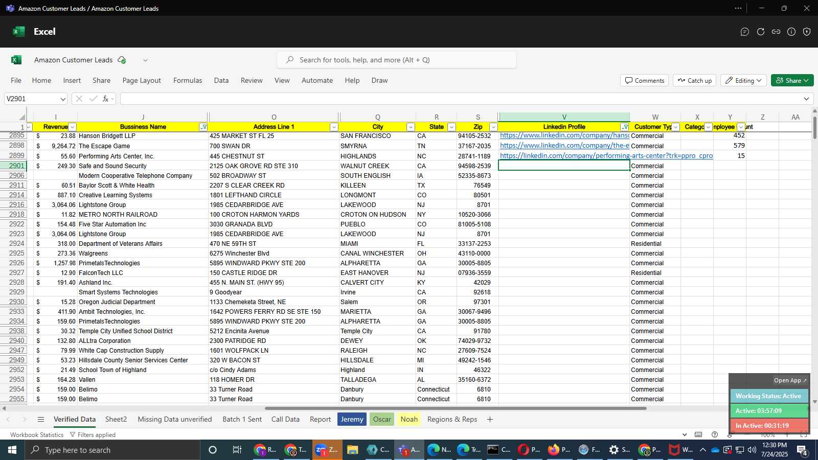
Task: Click the volume icon in system tray
Action: point(752,450)
